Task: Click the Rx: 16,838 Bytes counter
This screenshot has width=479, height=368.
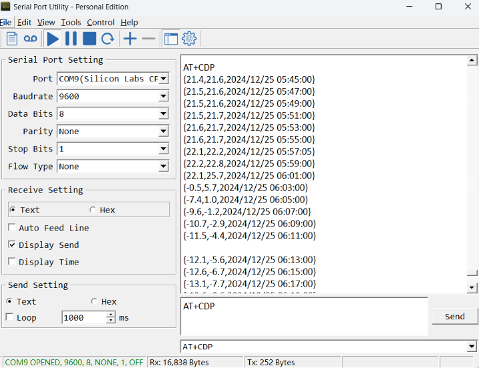Action: [x=179, y=362]
